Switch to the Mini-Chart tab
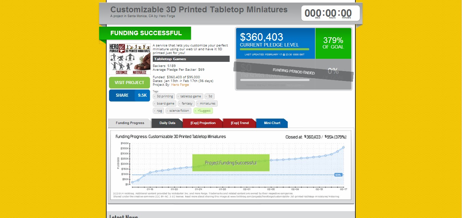Image resolution: width=462 pixels, height=218 pixels. coord(272,123)
